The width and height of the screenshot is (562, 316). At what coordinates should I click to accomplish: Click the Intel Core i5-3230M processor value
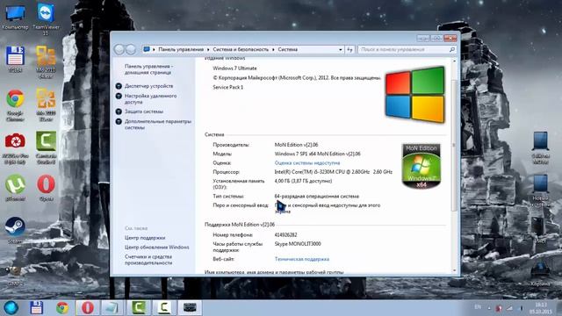[x=334, y=172]
